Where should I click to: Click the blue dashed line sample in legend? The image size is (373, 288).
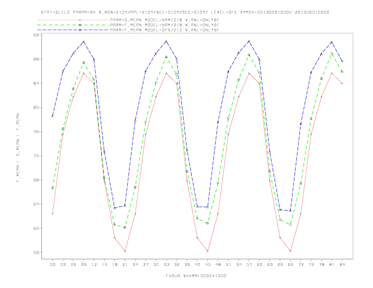(73, 30)
